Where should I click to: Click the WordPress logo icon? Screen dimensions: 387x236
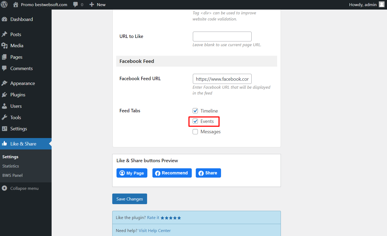[4, 5]
